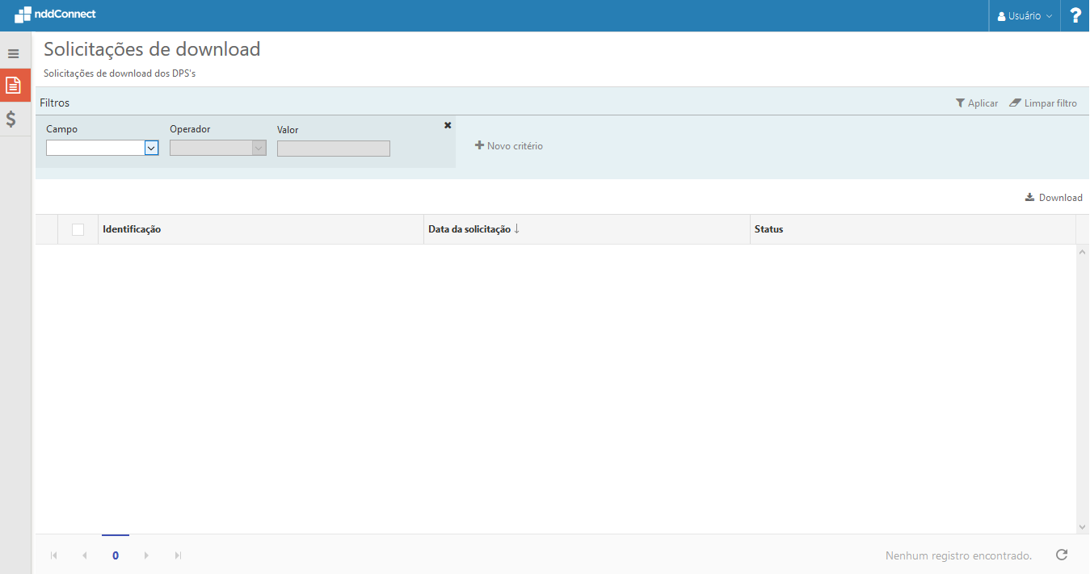The width and height of the screenshot is (1090, 574).
Task: Click the table scrollbar down arrow
Action: click(x=1083, y=526)
